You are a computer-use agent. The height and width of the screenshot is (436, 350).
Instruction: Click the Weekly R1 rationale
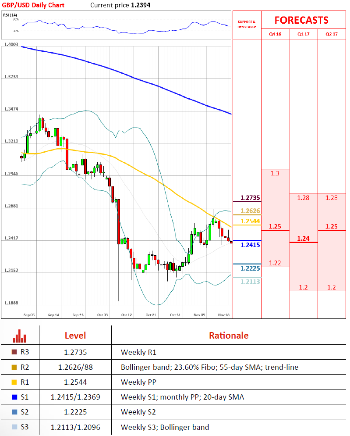point(138,352)
